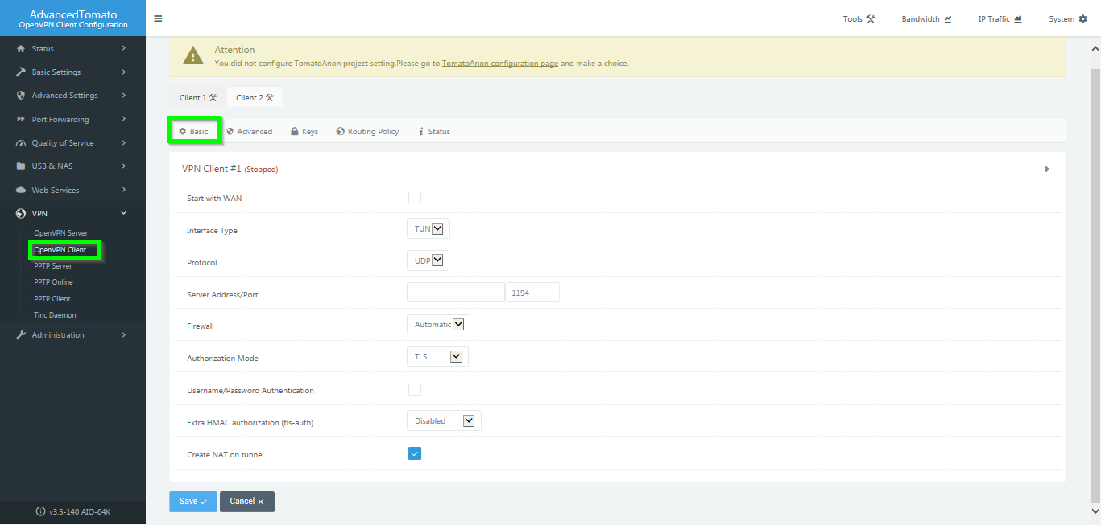The height and width of the screenshot is (525, 1101).
Task: Click the Server Address input field
Action: pos(456,293)
